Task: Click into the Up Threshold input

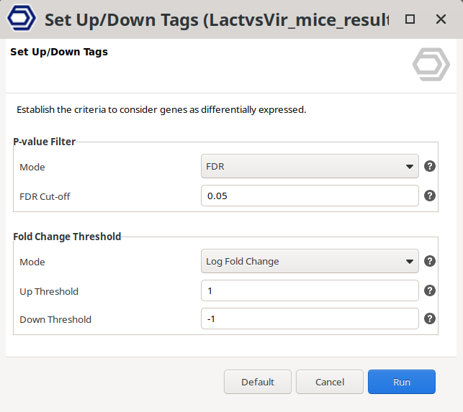Action: (310, 290)
